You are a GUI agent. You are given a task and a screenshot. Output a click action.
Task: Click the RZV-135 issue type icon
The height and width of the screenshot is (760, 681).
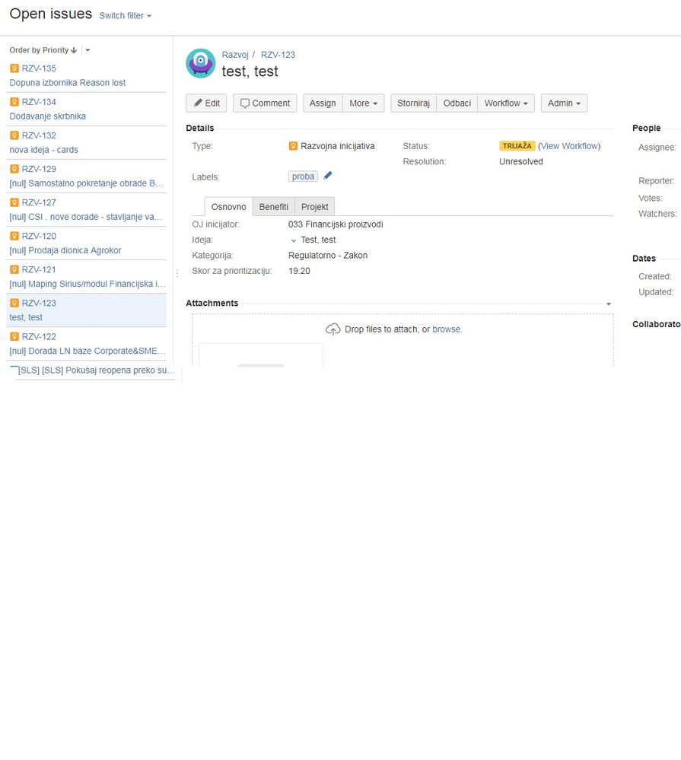coord(14,68)
